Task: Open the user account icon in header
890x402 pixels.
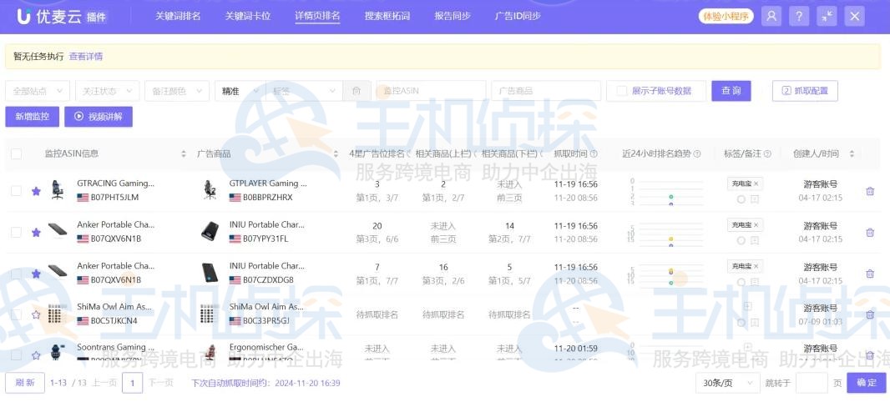Action: point(771,17)
